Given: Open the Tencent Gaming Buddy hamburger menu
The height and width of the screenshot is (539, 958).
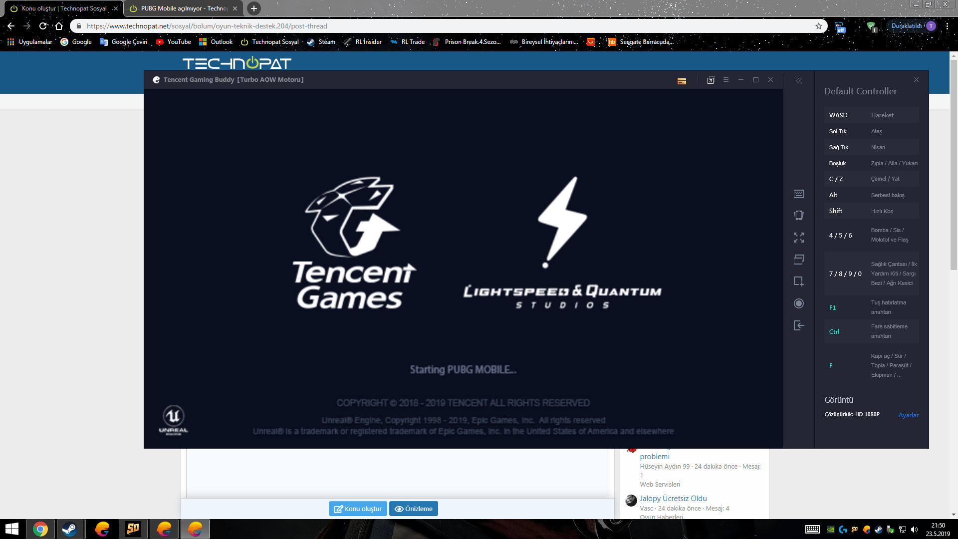Looking at the screenshot, I should click(725, 80).
